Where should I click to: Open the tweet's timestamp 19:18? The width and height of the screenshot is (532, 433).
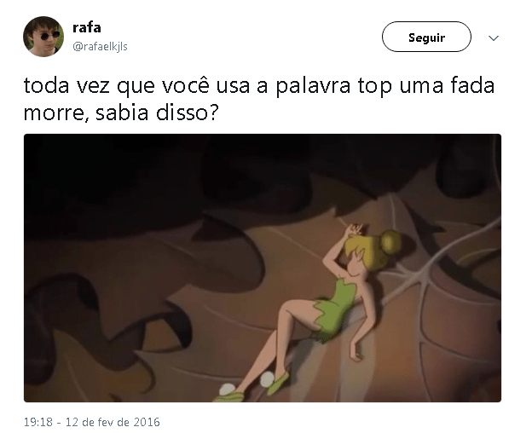pyautogui.click(x=38, y=422)
